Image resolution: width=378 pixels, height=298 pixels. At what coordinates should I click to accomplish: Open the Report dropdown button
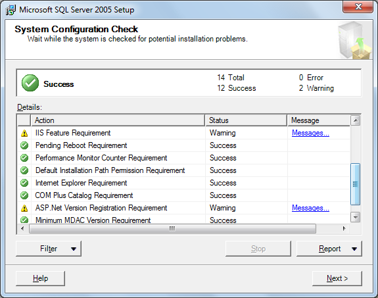(329, 249)
